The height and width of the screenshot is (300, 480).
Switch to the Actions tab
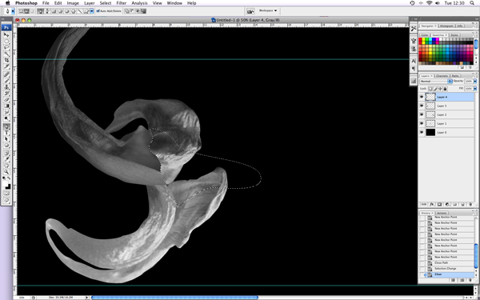point(442,213)
